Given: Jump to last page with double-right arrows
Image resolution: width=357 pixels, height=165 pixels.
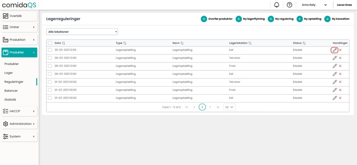Looking at the screenshot, I should 218,107.
